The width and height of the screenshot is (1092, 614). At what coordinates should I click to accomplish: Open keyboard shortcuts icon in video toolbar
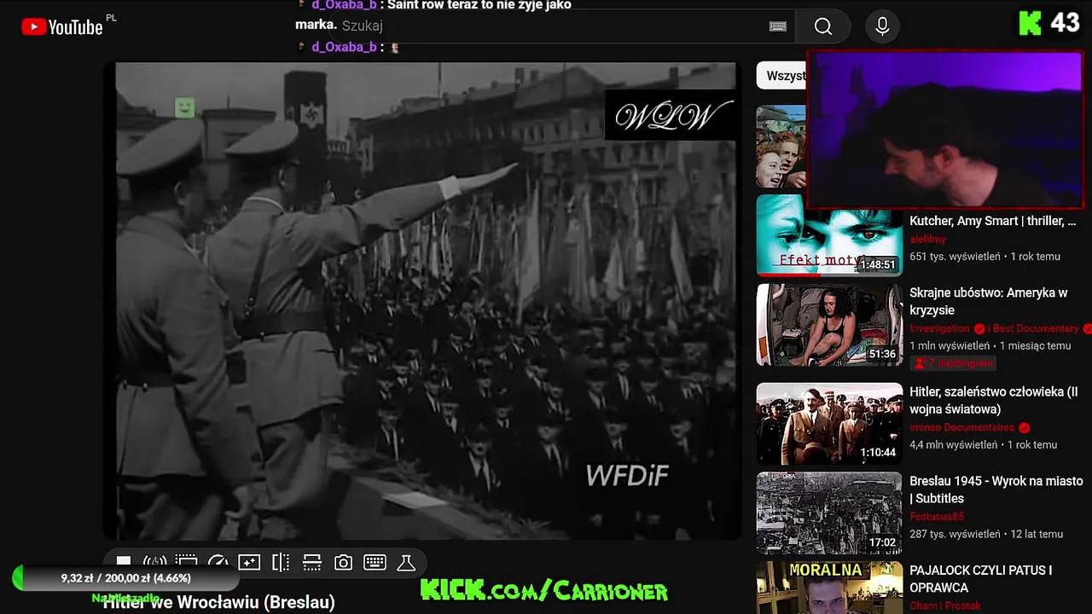click(x=375, y=562)
